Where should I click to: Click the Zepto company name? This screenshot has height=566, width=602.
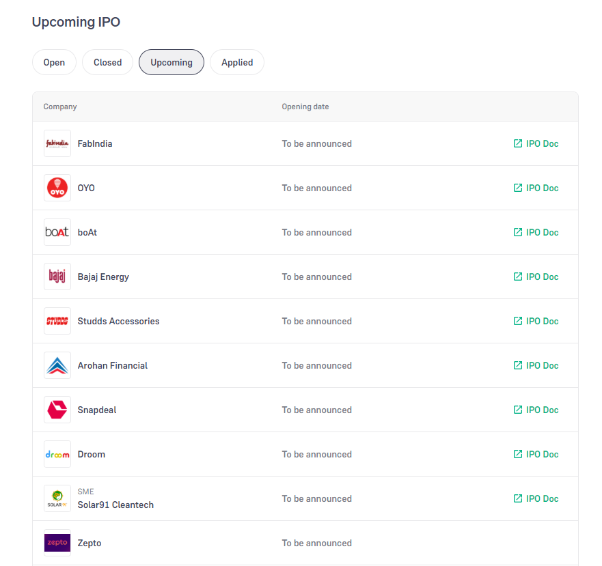coord(90,543)
